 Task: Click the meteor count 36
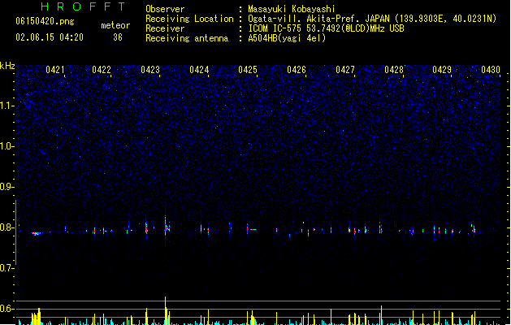pos(118,37)
